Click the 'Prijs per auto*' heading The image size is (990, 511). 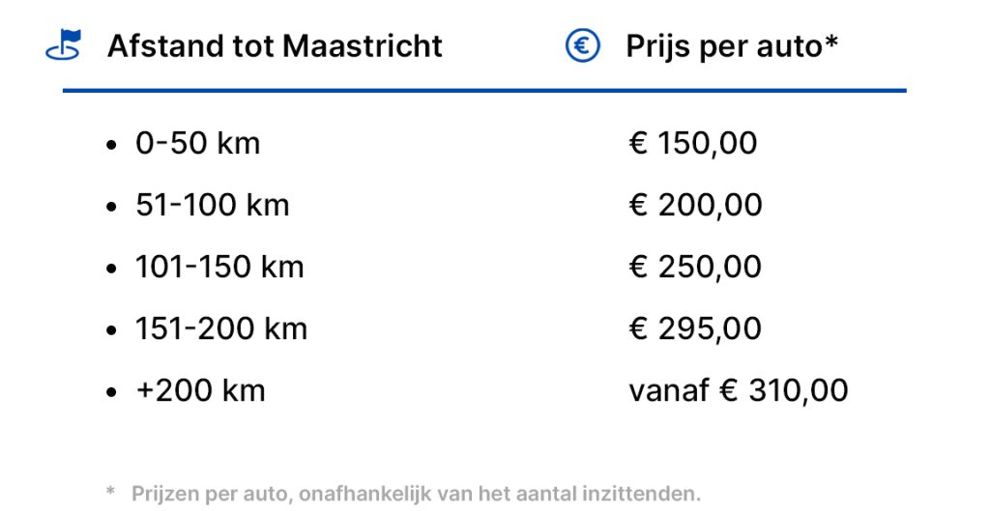pos(731,45)
